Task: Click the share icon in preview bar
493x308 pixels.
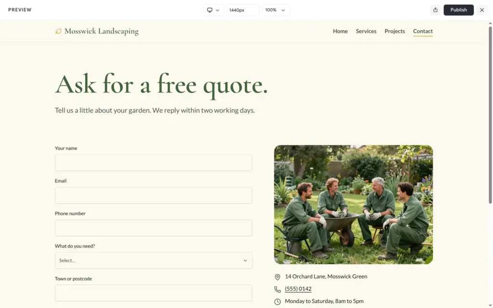Action: (435, 10)
